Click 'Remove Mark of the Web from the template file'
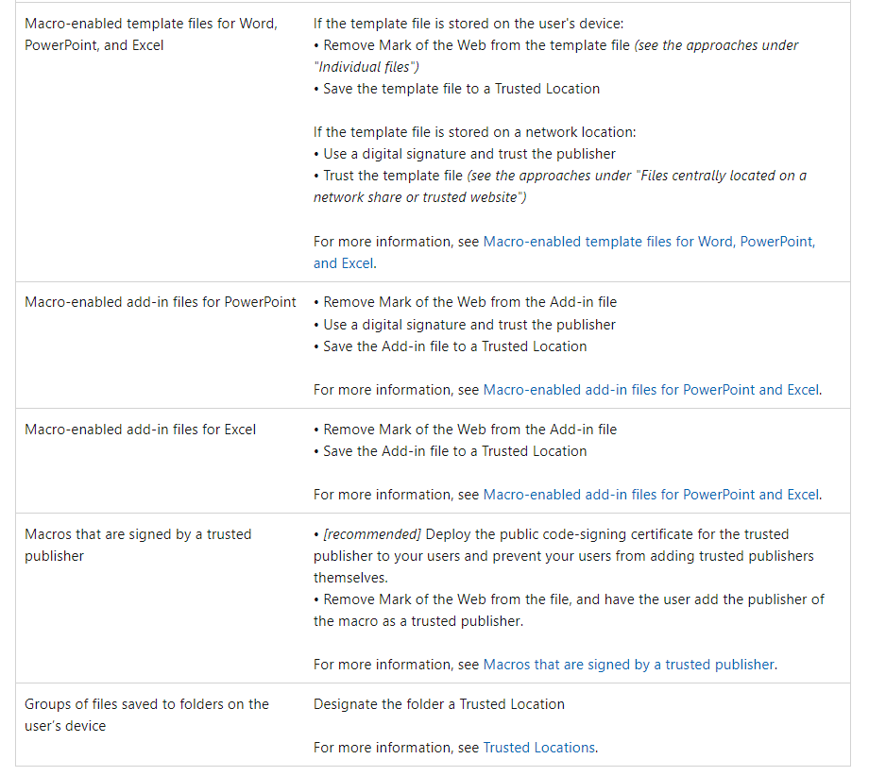 tap(477, 45)
